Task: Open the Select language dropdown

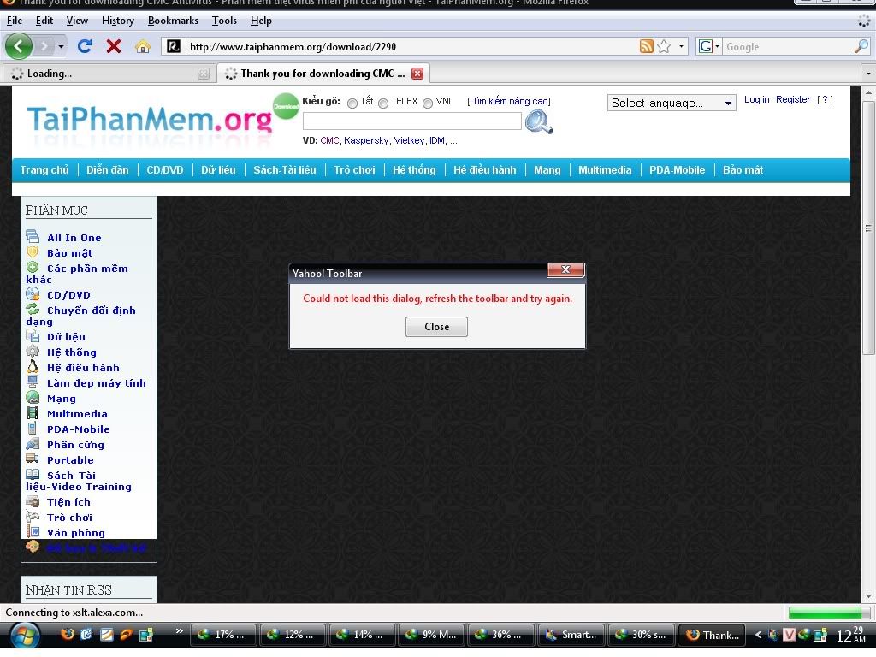Action: [x=672, y=103]
